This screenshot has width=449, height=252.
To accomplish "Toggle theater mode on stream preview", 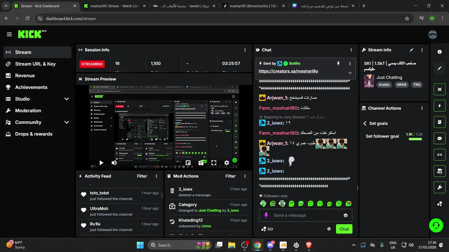I will (201, 163).
